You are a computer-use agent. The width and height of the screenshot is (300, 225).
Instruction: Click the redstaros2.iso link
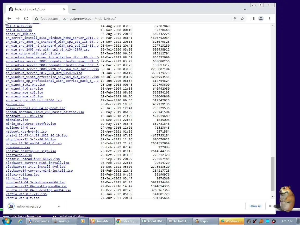19,155
